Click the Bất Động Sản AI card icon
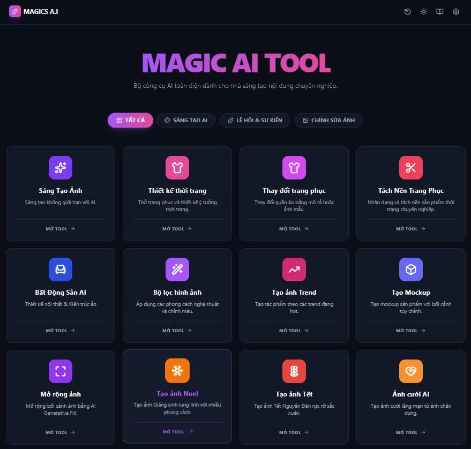 click(x=60, y=270)
